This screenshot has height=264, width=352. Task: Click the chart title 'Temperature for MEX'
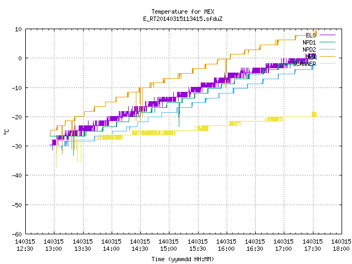[183, 12]
